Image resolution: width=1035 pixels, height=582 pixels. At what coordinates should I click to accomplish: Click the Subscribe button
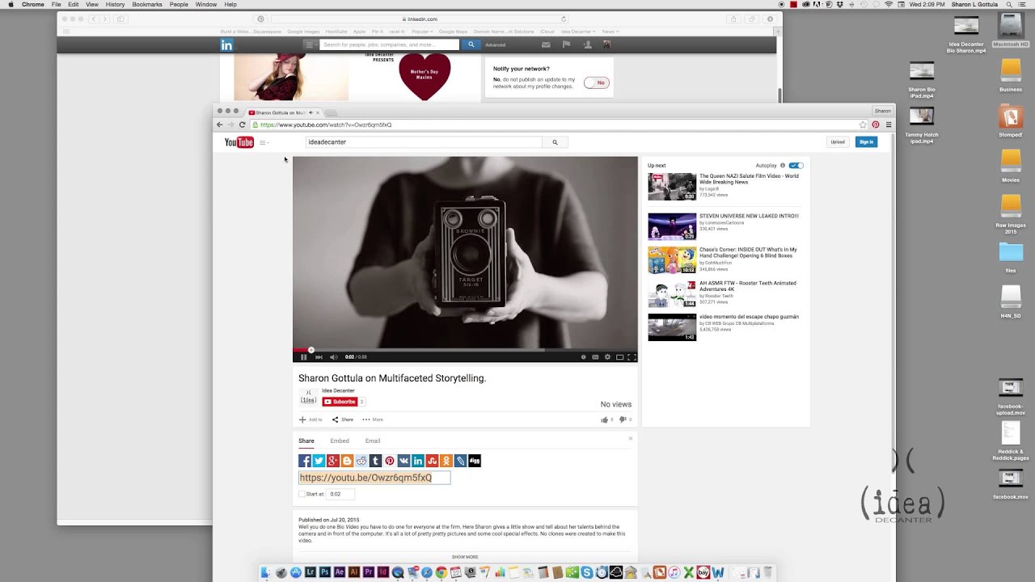340,402
